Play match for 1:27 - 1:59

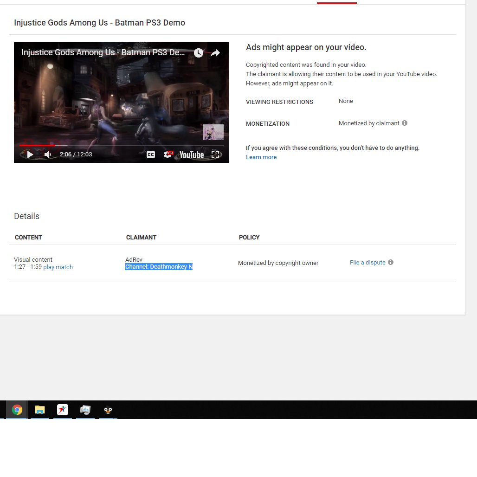click(58, 267)
